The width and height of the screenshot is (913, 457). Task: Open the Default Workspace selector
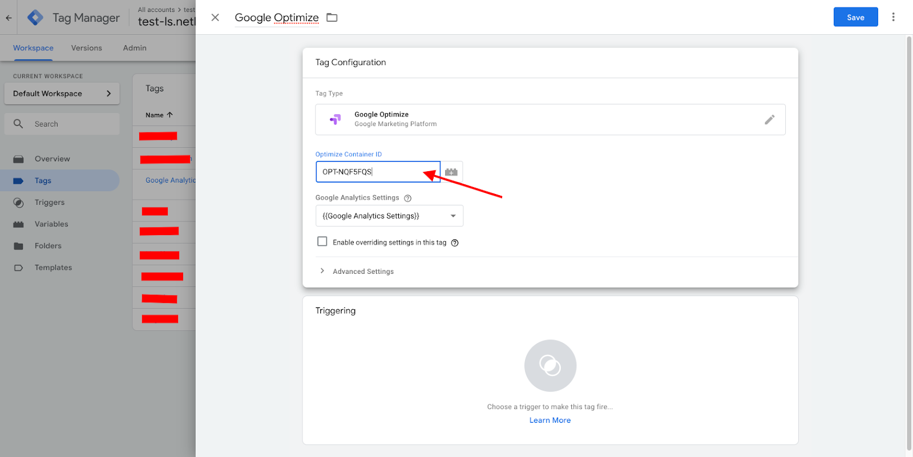[62, 94]
